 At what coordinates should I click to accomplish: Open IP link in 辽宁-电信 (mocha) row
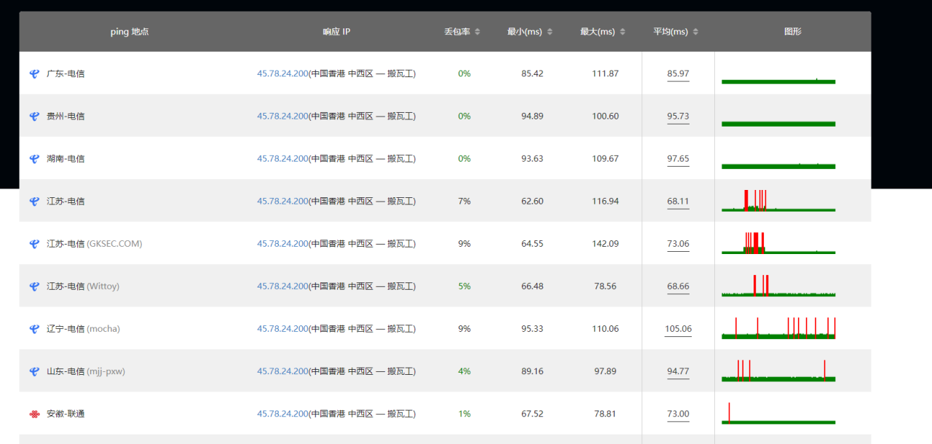pyautogui.click(x=283, y=329)
